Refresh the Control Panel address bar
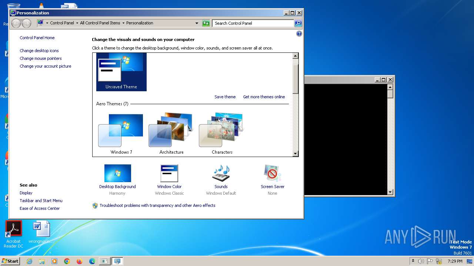This screenshot has width=474, height=266. coord(206,23)
